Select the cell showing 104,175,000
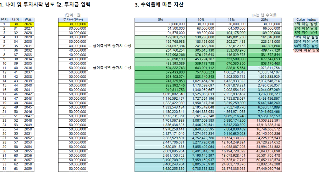 coord(232,33)
